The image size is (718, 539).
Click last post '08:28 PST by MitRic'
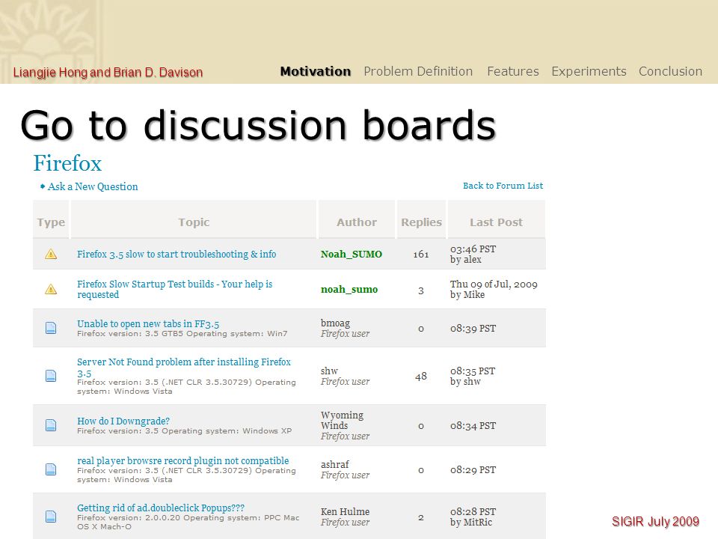[x=473, y=517]
